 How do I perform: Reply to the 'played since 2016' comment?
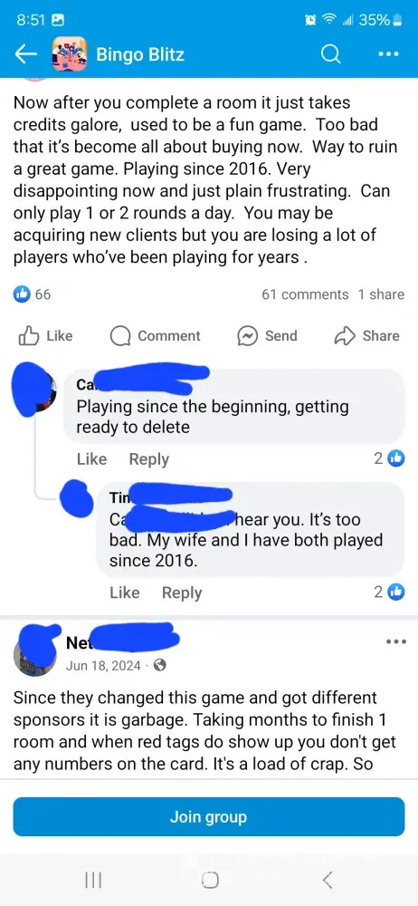tap(182, 593)
